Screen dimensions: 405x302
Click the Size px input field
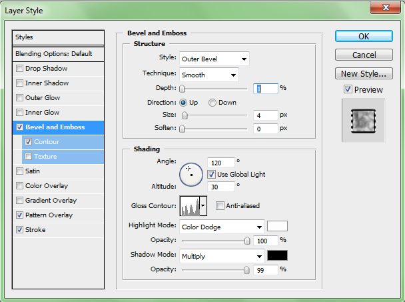click(x=266, y=115)
